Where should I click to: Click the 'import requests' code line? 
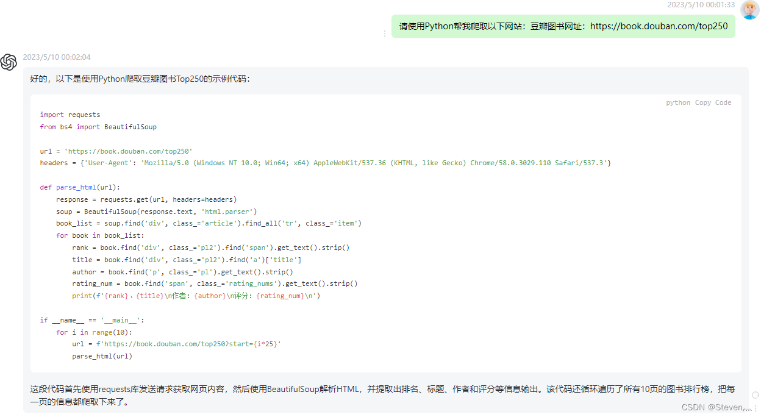point(70,115)
